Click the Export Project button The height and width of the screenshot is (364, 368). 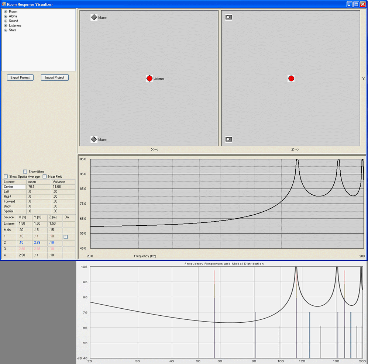coord(20,78)
